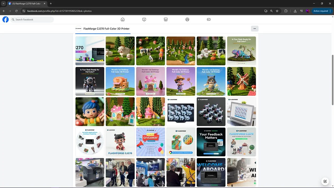Click the Flashforge page profile logo

(x=78, y=29)
